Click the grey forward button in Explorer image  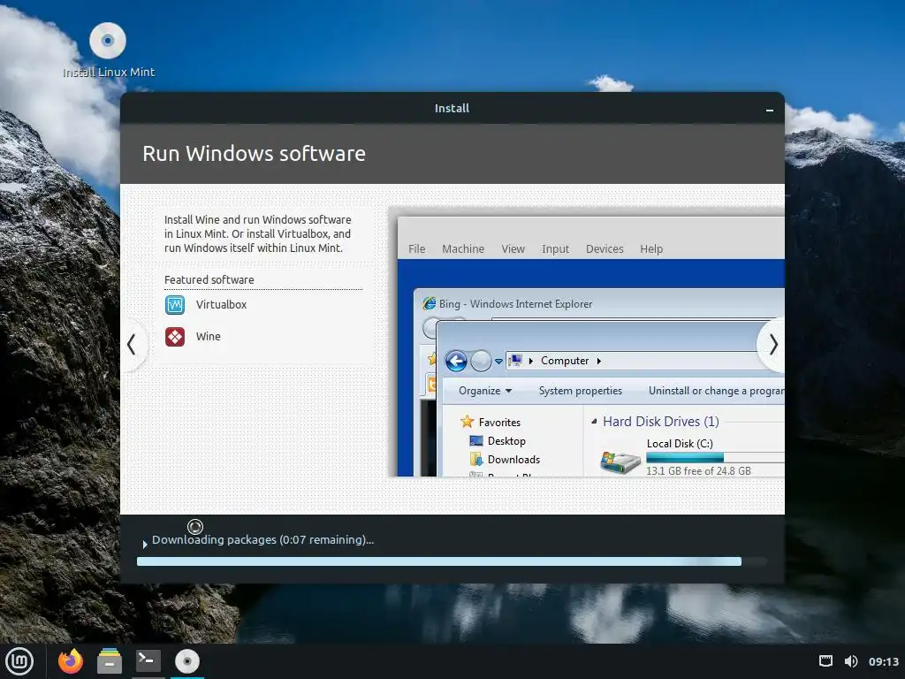(x=481, y=362)
